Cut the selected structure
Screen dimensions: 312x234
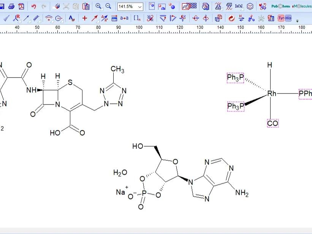(66, 6)
